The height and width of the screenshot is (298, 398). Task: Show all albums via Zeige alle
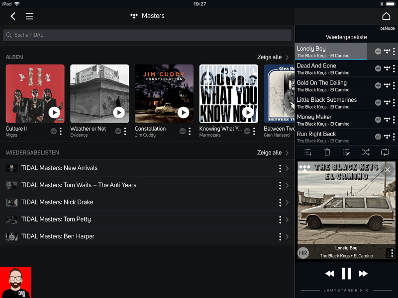coord(273,57)
